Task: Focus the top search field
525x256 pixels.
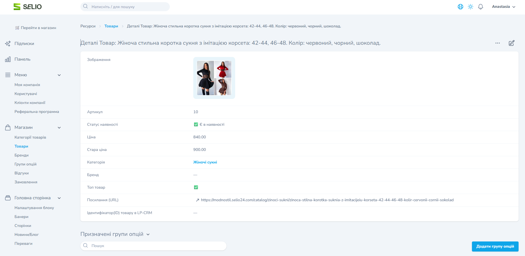Action: coord(125,7)
